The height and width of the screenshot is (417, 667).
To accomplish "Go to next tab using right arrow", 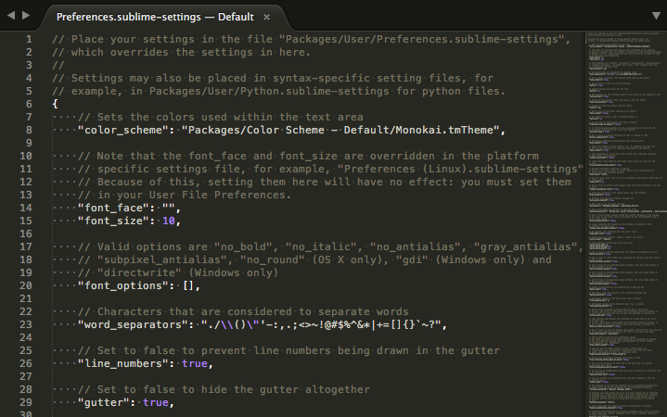I will click(x=26, y=16).
